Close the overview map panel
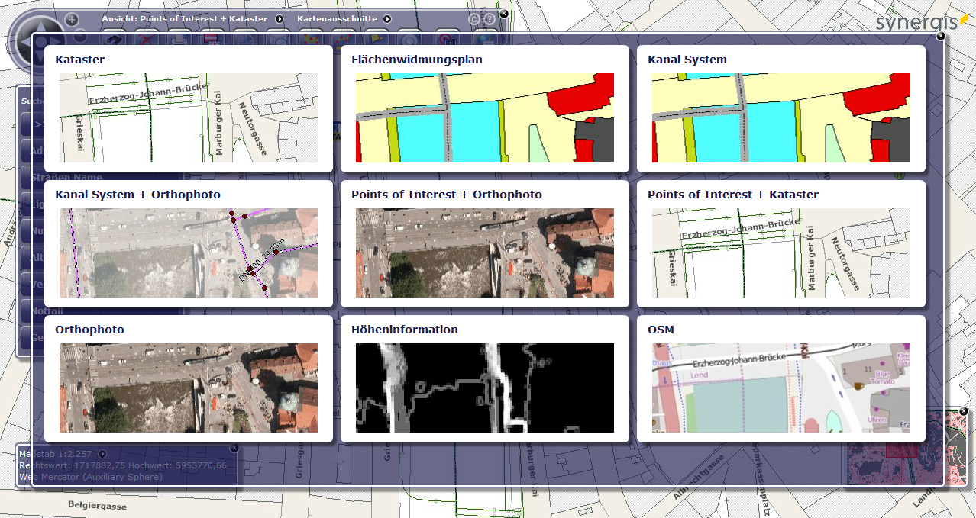The width and height of the screenshot is (976, 518). (x=964, y=411)
